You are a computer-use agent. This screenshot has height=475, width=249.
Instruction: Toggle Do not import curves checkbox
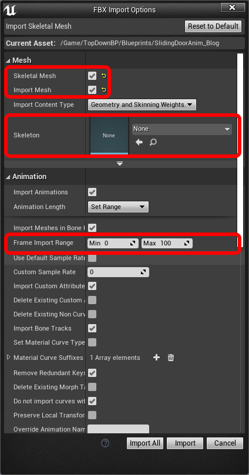tap(92, 401)
